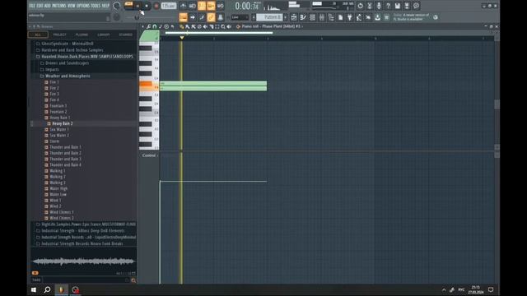Open the View Channel rack icon
Screen dimensions: 527x296
(312, 17)
